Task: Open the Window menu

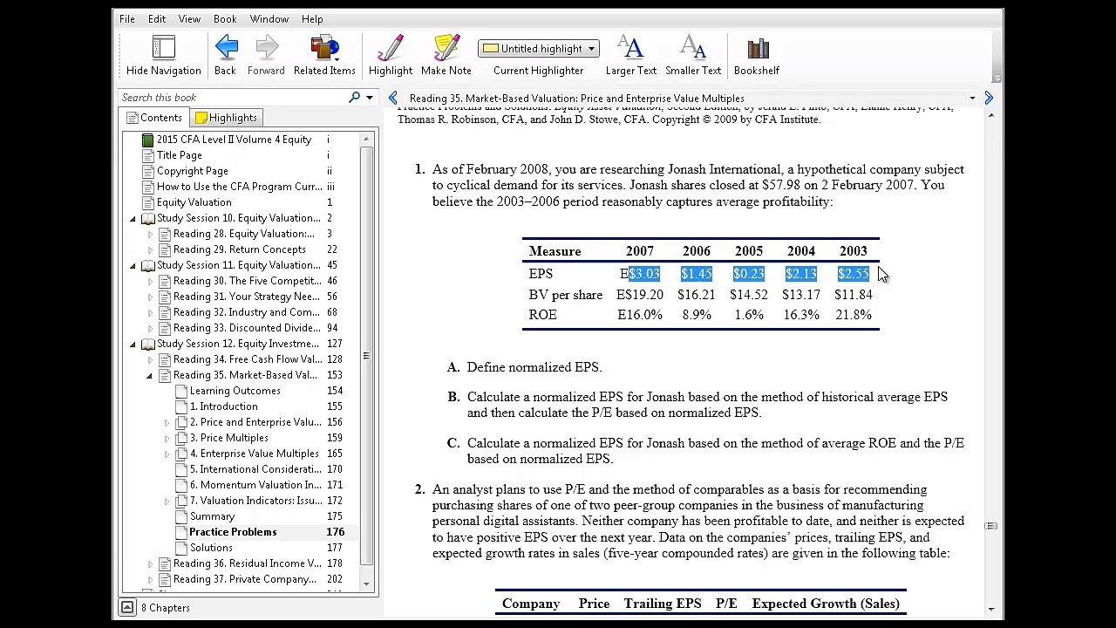Action: 269,19
